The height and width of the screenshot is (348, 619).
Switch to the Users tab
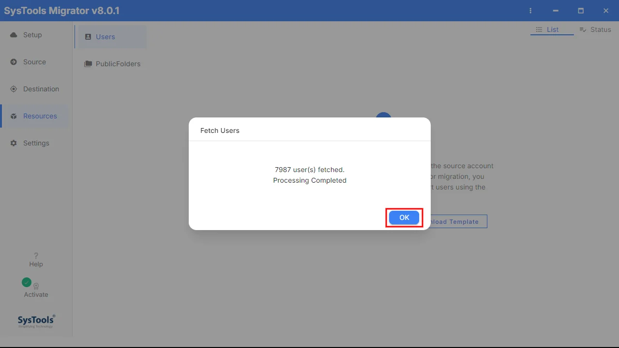110,37
